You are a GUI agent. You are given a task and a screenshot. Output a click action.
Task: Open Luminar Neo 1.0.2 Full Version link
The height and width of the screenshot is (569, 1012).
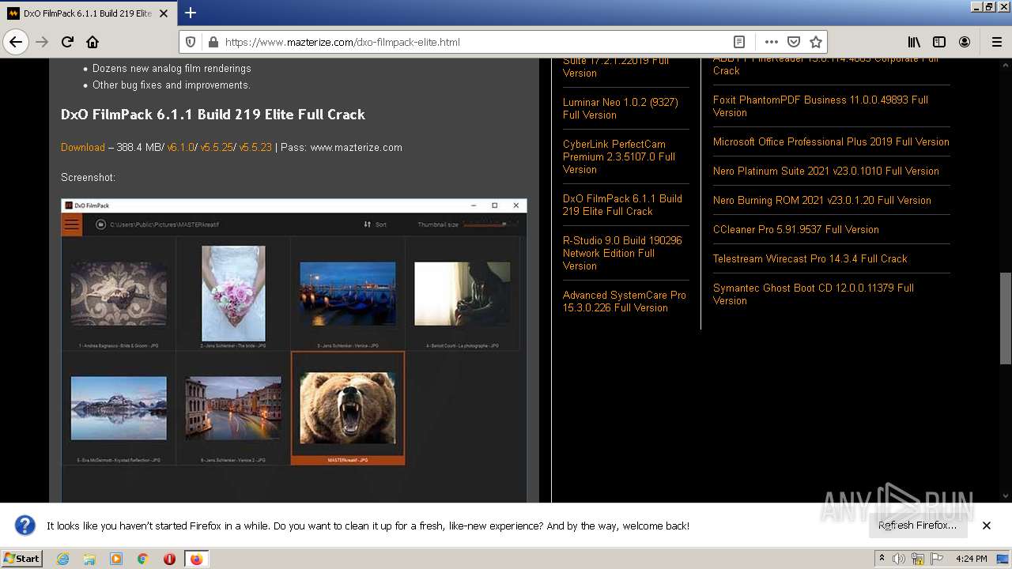[621, 108]
